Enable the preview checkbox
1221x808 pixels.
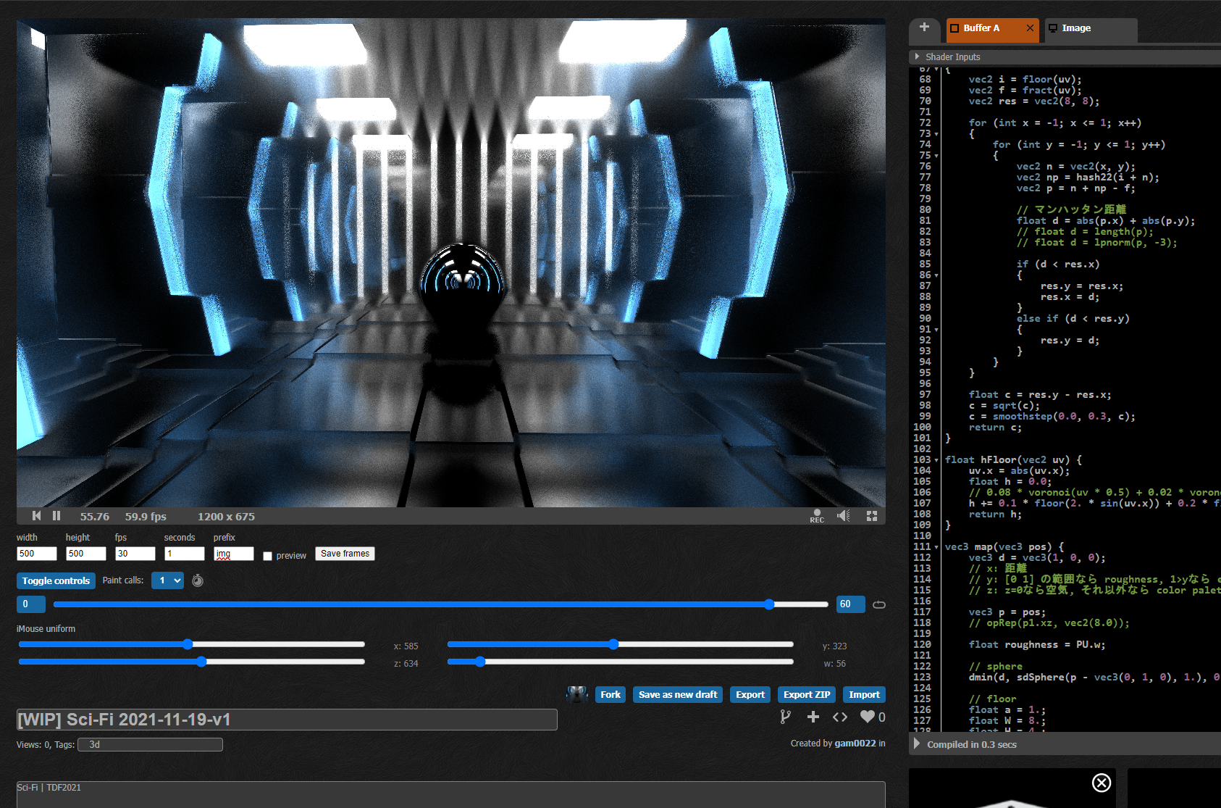pyautogui.click(x=268, y=556)
